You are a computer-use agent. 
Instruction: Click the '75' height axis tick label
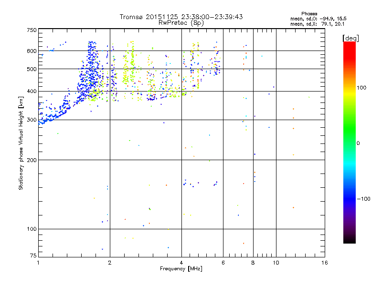(x=33, y=255)
